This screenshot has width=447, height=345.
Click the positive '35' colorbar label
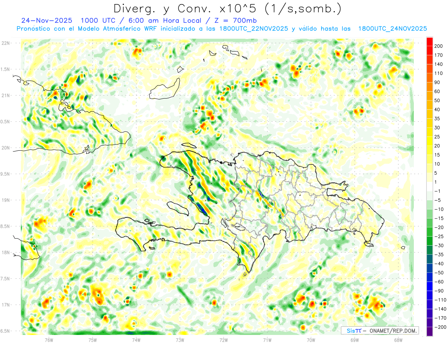[x=437, y=118]
